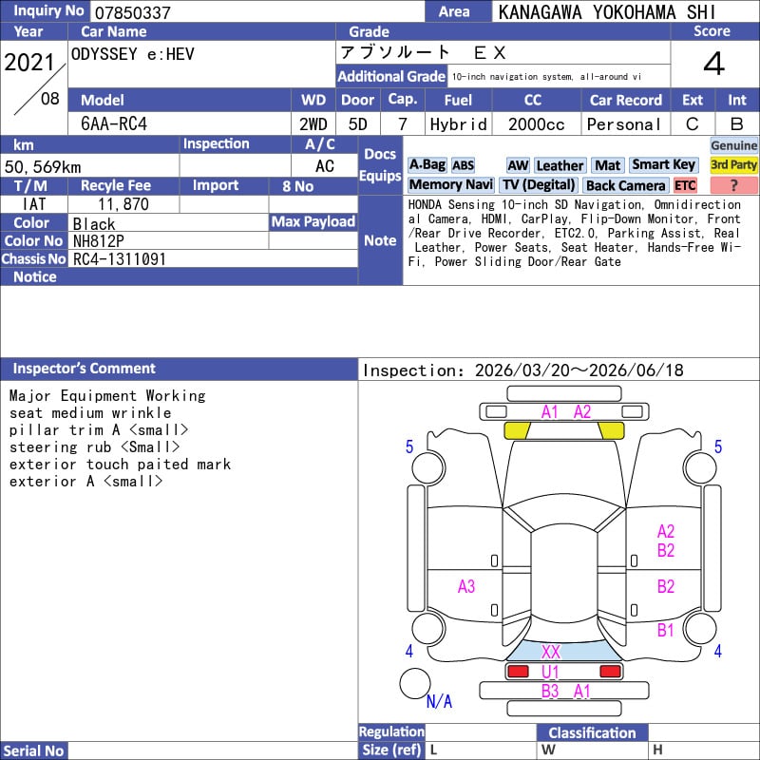This screenshot has width=760, height=760.
Task: Click the B1 marker on car diagram
Action: click(665, 629)
